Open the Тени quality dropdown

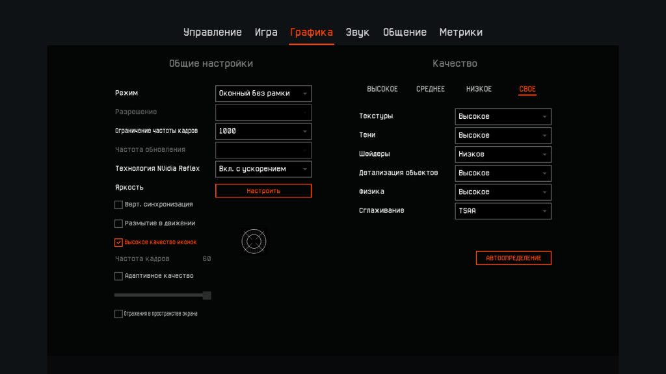(502, 135)
